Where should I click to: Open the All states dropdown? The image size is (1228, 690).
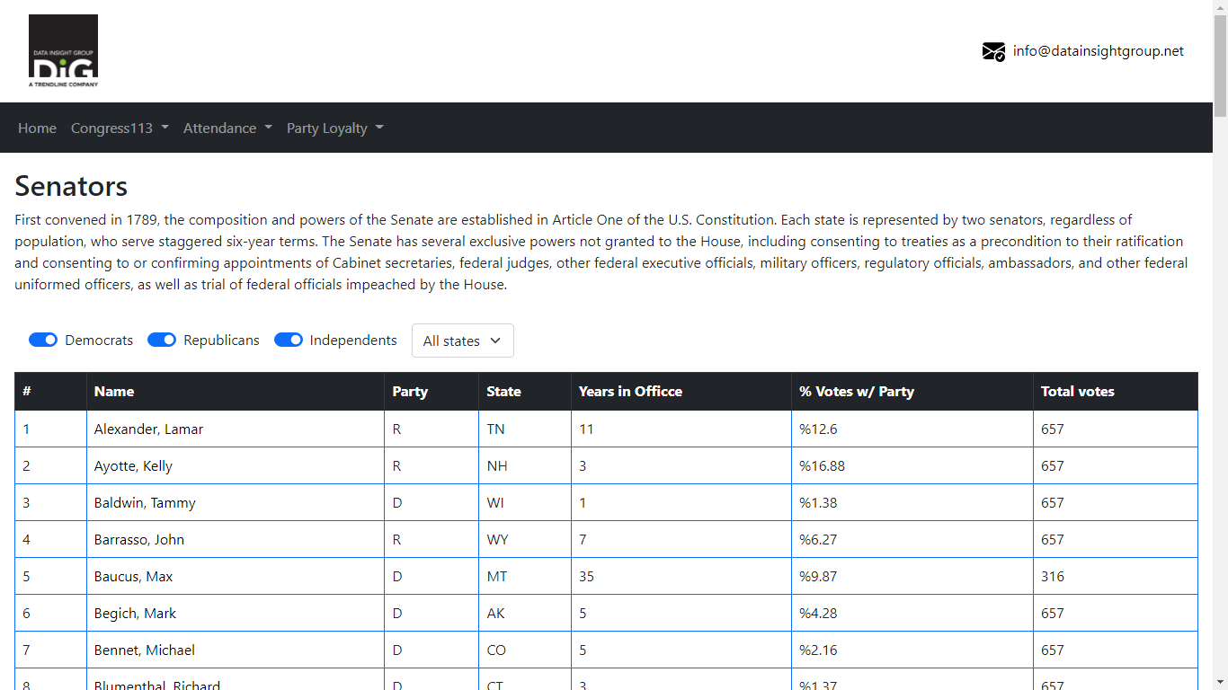(462, 341)
